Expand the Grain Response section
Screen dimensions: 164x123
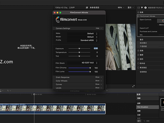pyautogui.click(x=98, y=77)
